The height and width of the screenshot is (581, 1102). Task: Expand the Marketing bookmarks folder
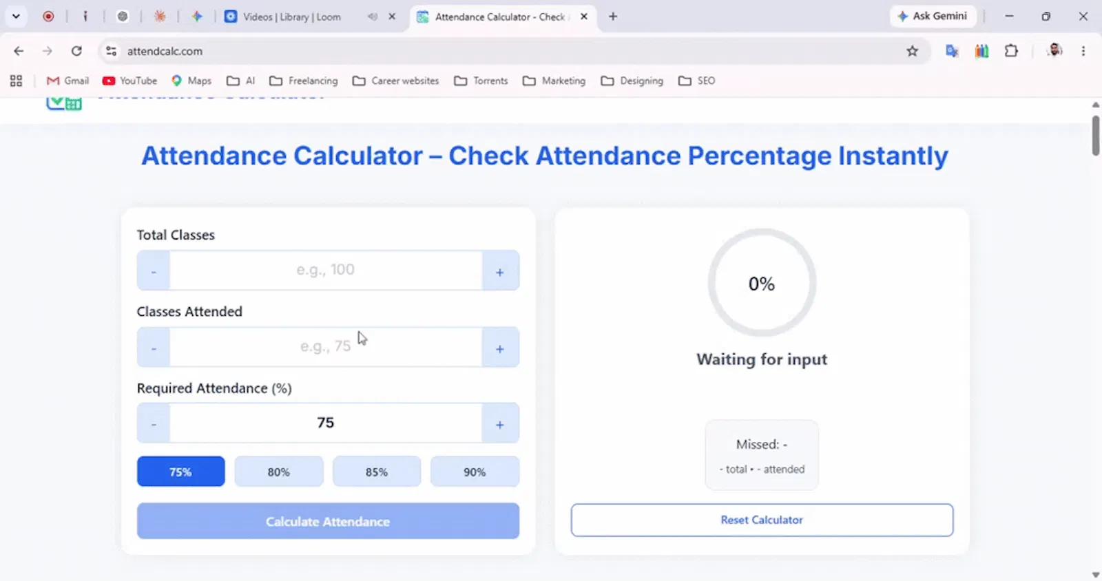554,81
